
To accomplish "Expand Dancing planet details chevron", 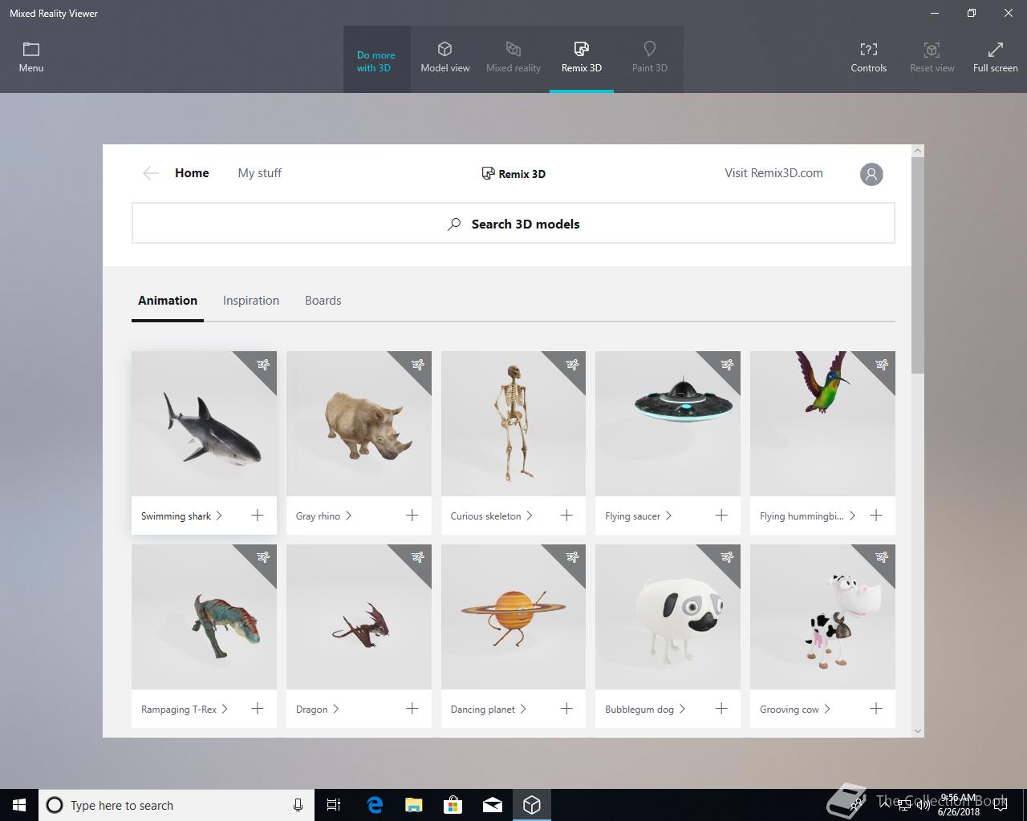I will tap(523, 709).
